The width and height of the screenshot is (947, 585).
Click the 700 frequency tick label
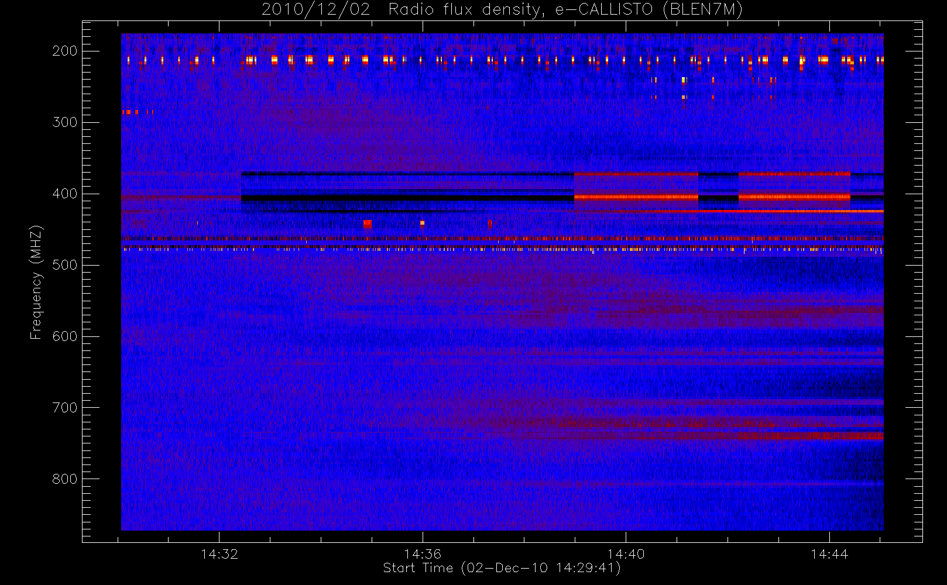pos(65,408)
